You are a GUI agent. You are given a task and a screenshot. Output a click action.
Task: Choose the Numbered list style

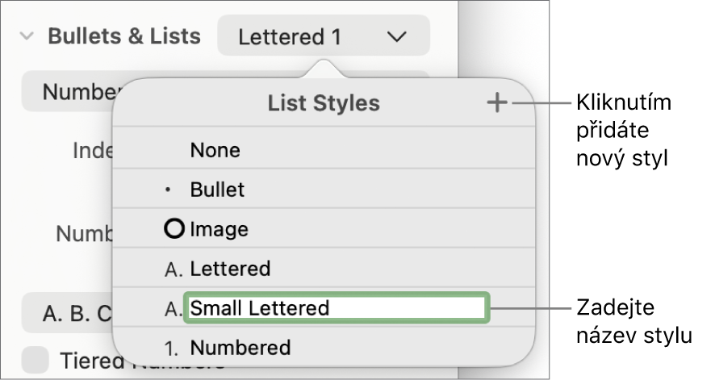(240, 348)
